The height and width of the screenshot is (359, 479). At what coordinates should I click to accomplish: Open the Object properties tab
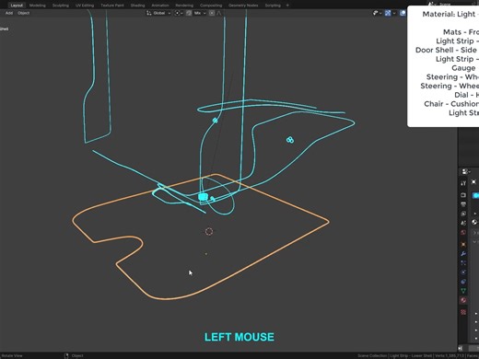click(x=463, y=244)
